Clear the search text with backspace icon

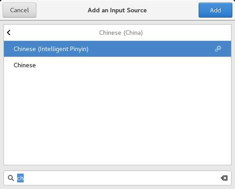(224, 178)
